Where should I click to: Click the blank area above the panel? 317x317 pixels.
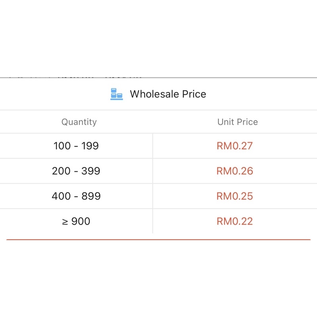click(158, 38)
